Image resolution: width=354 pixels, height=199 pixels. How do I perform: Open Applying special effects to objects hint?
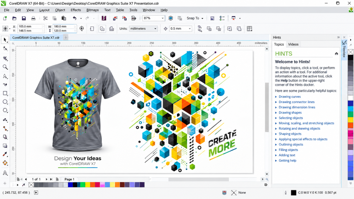303,139
